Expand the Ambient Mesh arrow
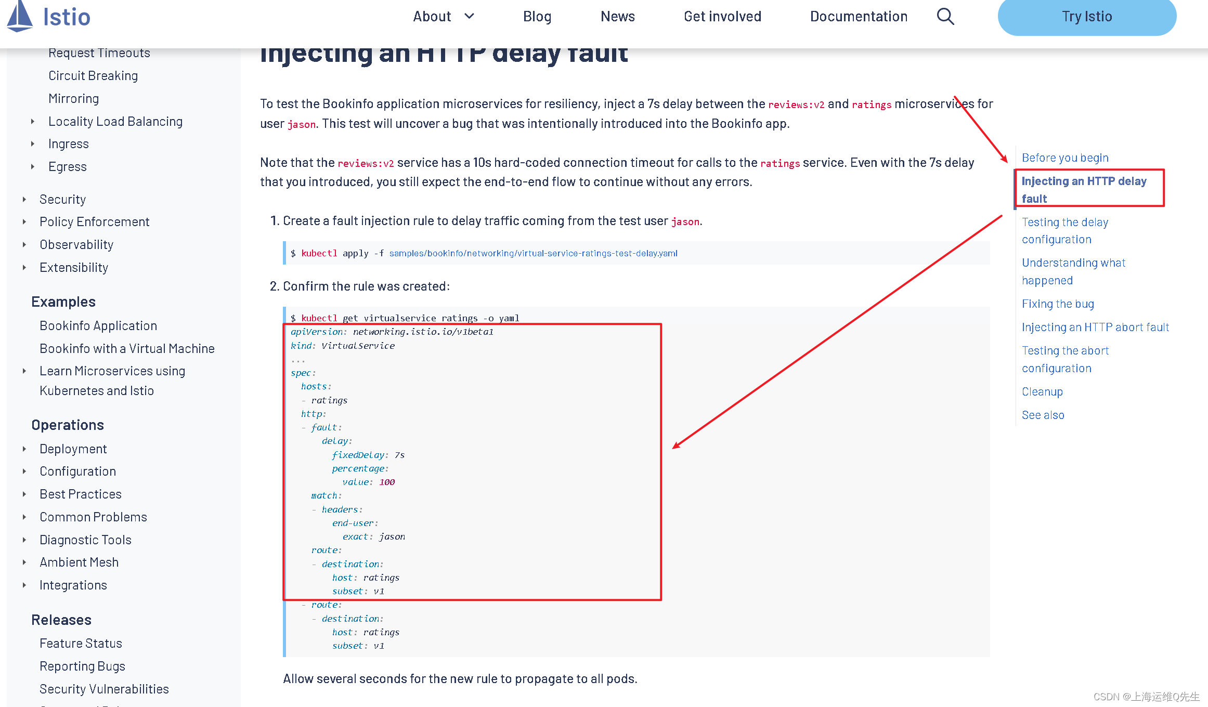The image size is (1208, 707). 24,562
